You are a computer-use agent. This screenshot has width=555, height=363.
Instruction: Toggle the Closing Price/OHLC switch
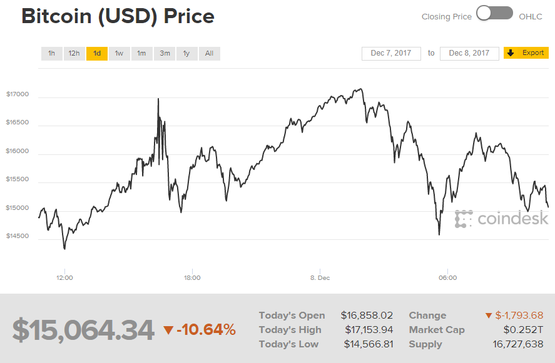point(494,14)
